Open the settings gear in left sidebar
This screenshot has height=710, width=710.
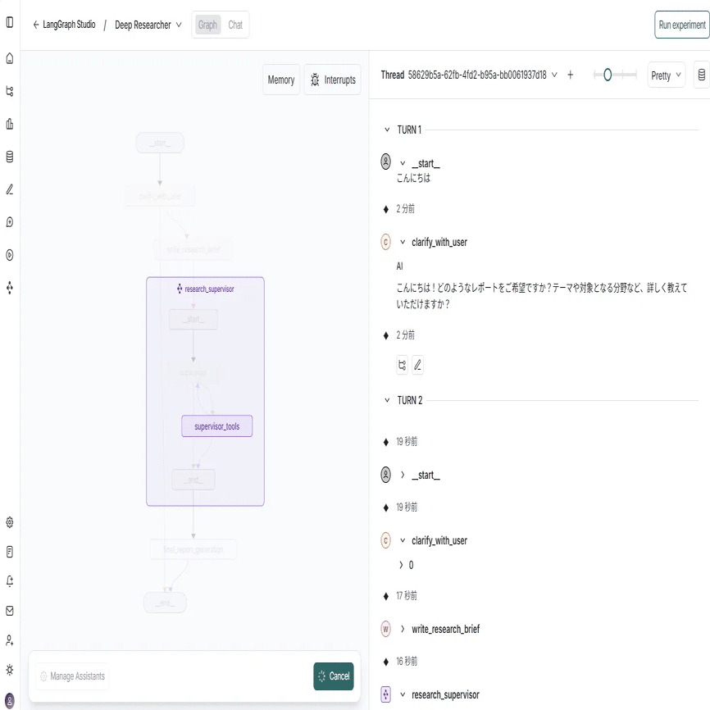coord(10,522)
